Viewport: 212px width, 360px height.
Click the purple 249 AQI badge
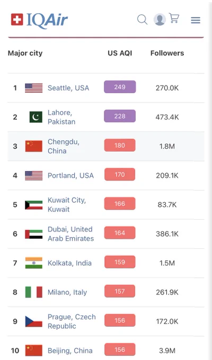pos(120,87)
